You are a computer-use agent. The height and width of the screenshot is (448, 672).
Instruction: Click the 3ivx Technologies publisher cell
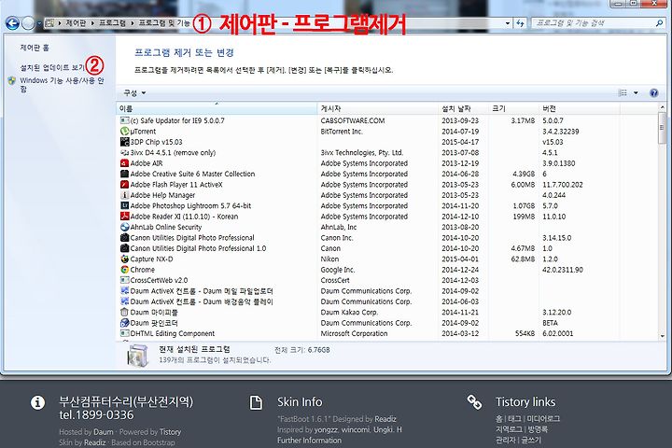point(362,153)
